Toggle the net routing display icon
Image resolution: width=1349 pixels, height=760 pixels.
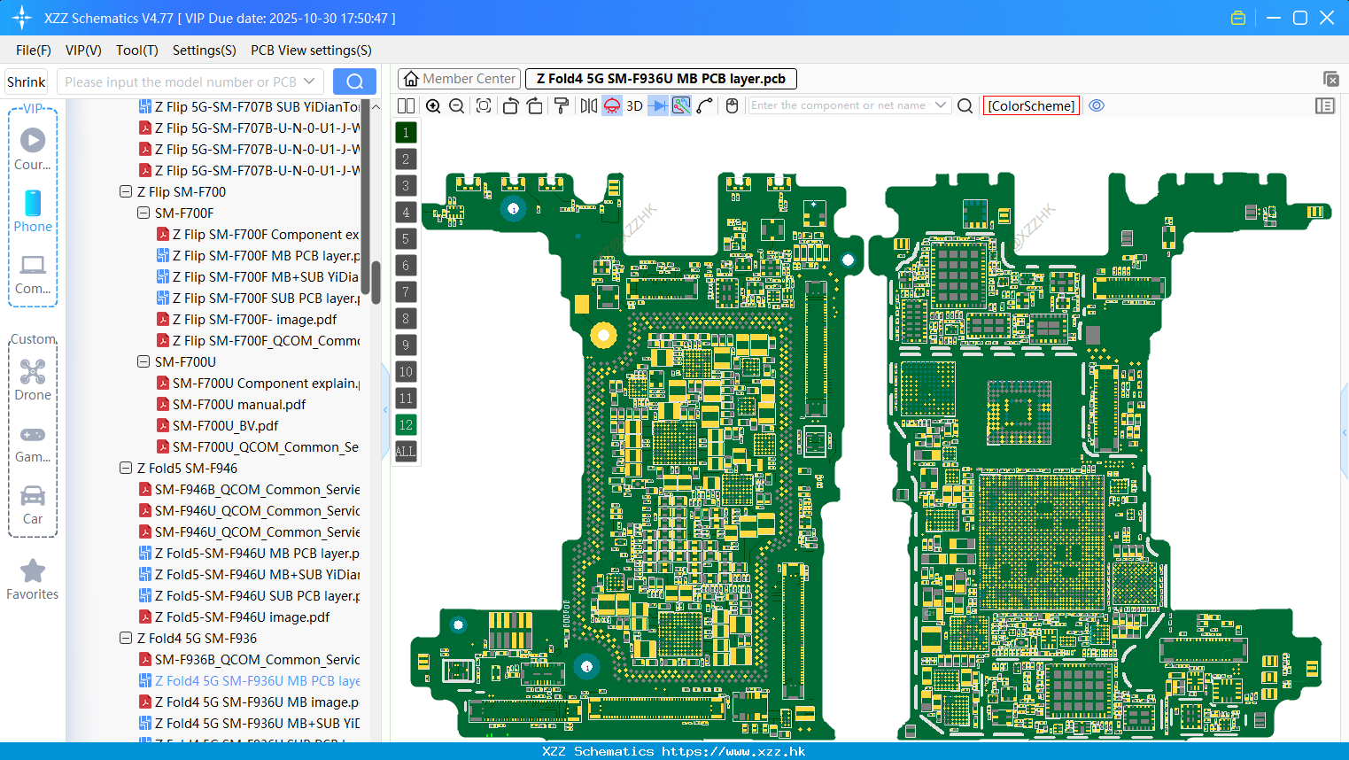pyautogui.click(x=681, y=105)
